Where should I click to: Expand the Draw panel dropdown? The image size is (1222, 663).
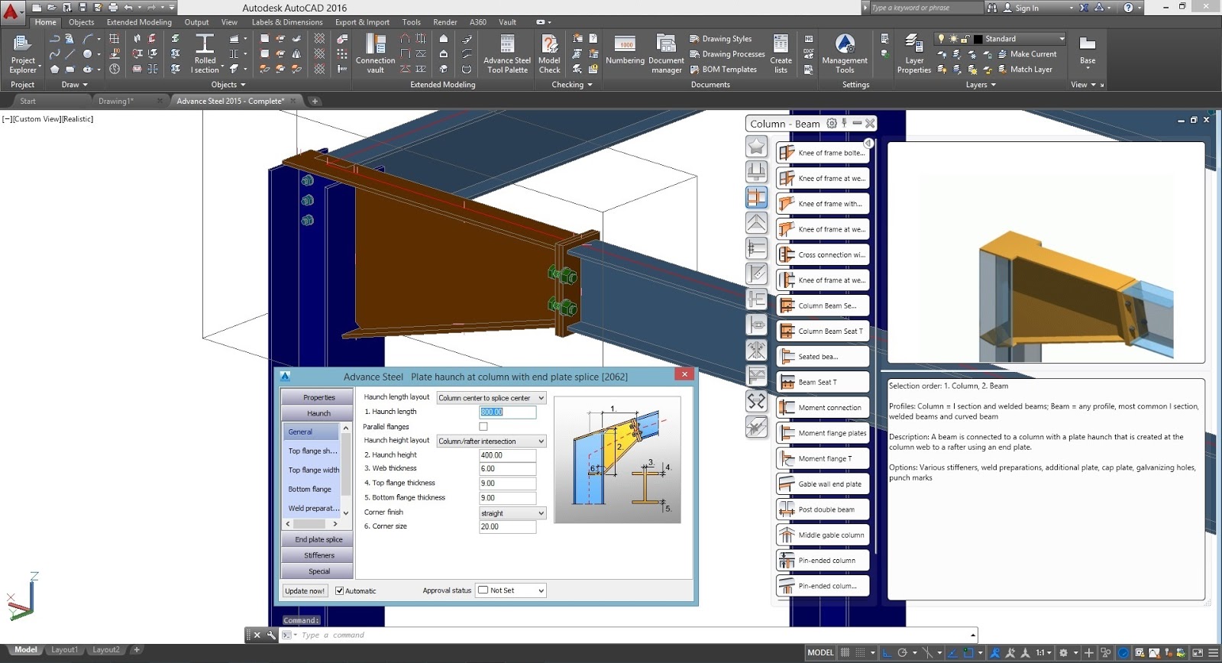(x=74, y=85)
